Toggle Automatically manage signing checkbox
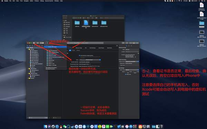This screenshot has height=129, width=207. (79, 55)
